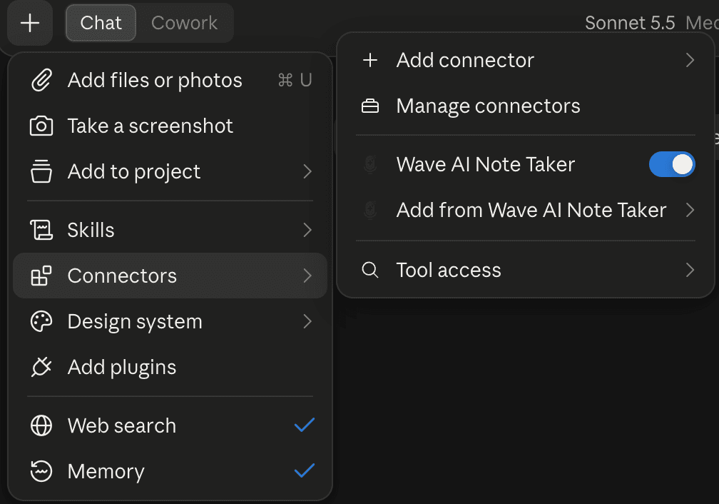Expand the Connectors submenu chevron

[307, 276]
